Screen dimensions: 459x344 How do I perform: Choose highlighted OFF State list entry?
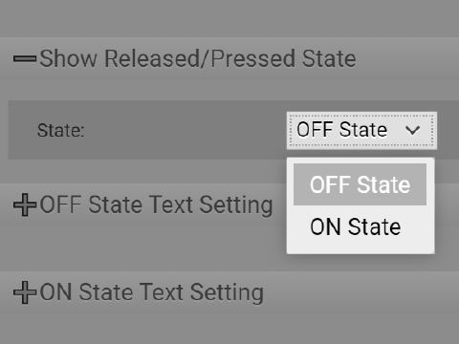click(360, 184)
